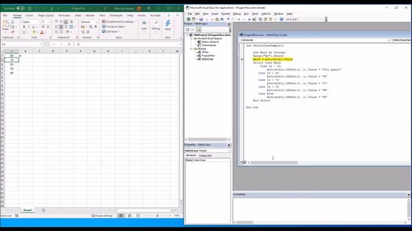The height and width of the screenshot is (231, 412).
Task: Open Cell Styles dropdown
Action: [x=111, y=31]
